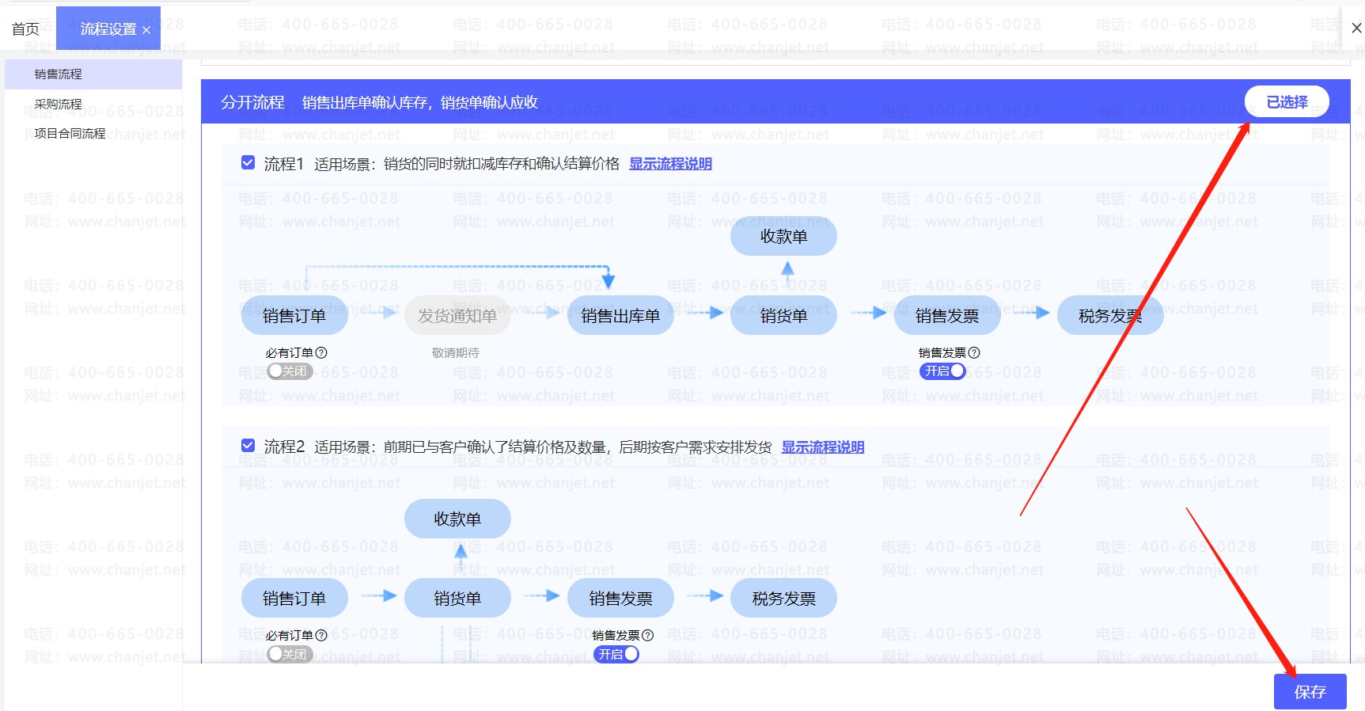Click the 销售订单 node in 流程1
Viewport: 1365px width, 711px height.
click(x=294, y=316)
